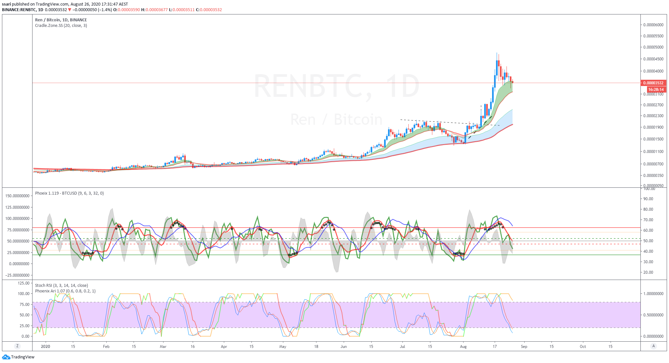
Task: Click the low value L:0.00003511
Action: 182,10
